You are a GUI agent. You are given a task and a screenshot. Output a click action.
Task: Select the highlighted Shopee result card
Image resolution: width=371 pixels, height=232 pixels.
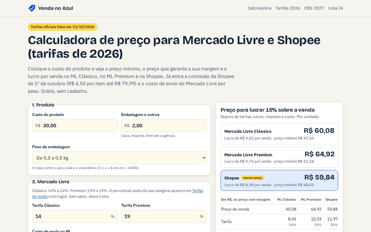tap(279, 180)
